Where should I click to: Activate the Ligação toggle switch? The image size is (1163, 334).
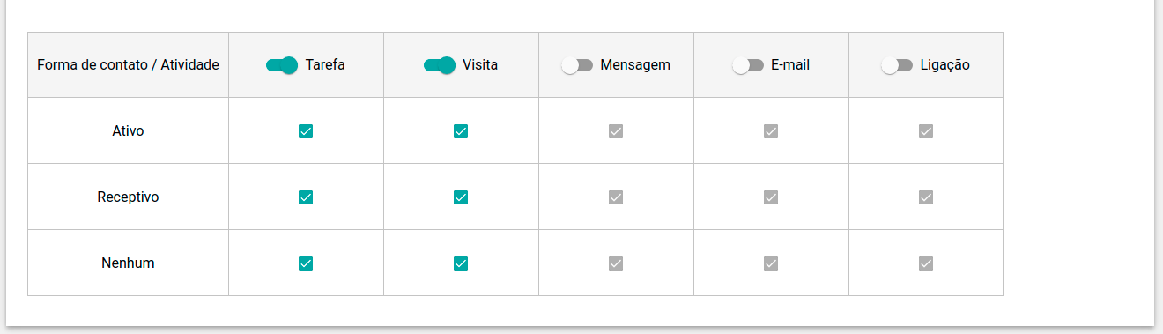[x=897, y=65]
